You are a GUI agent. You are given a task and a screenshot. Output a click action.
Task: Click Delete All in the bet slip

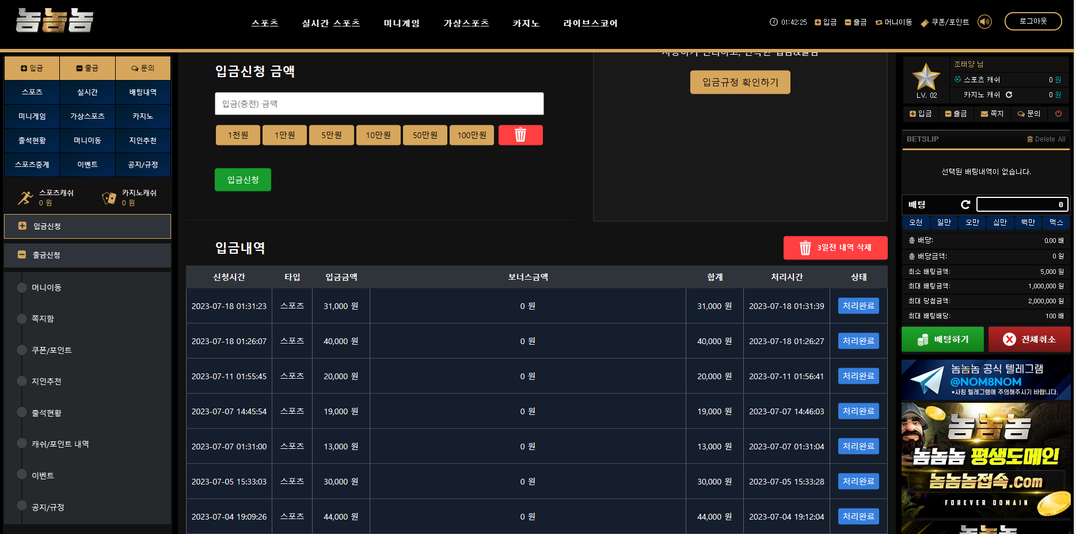click(1046, 139)
